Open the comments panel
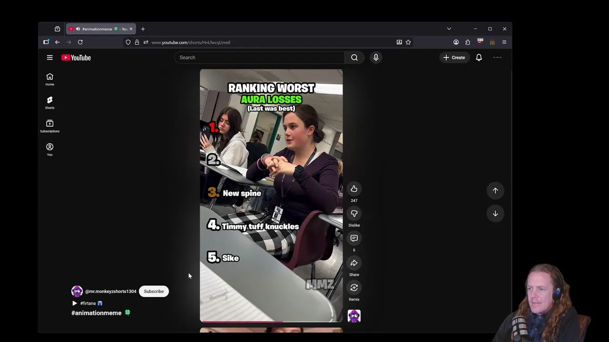 click(354, 238)
